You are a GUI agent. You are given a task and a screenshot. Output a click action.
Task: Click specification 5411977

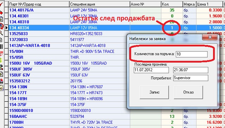77,40
